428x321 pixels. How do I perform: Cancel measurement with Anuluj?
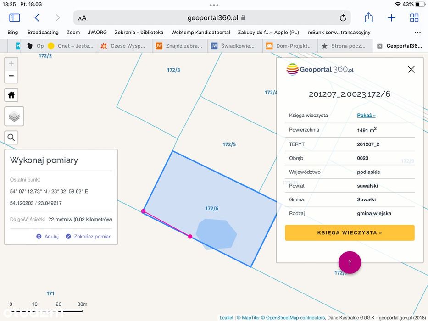[48, 236]
